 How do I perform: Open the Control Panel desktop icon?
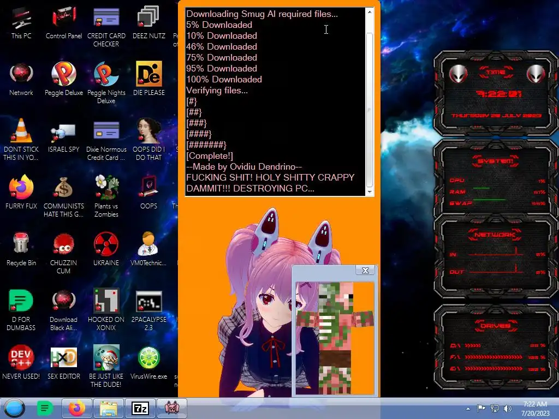[x=64, y=22]
